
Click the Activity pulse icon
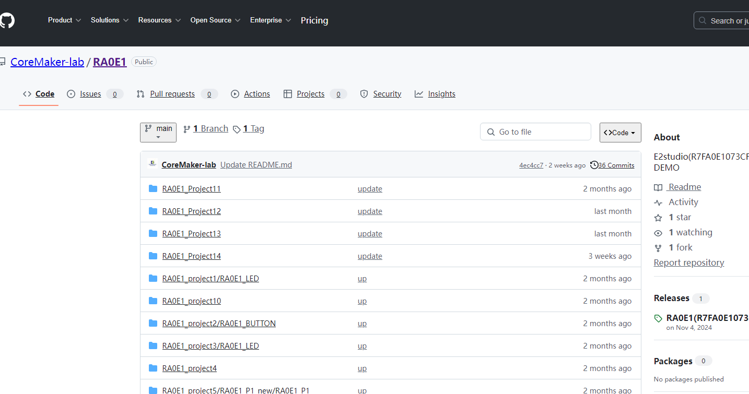click(x=658, y=202)
